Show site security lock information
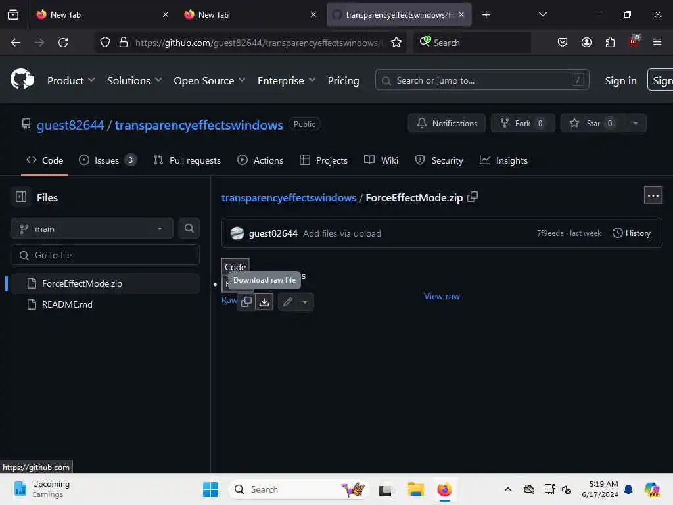 (x=124, y=43)
